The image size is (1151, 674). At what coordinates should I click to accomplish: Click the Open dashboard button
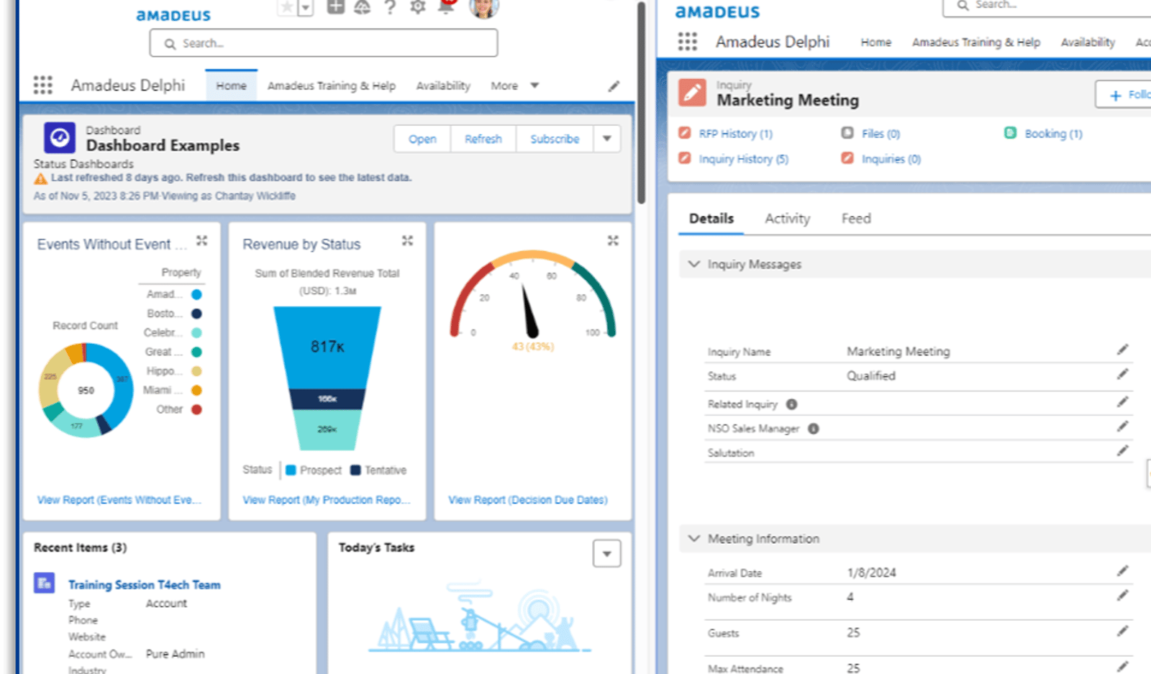[422, 139]
